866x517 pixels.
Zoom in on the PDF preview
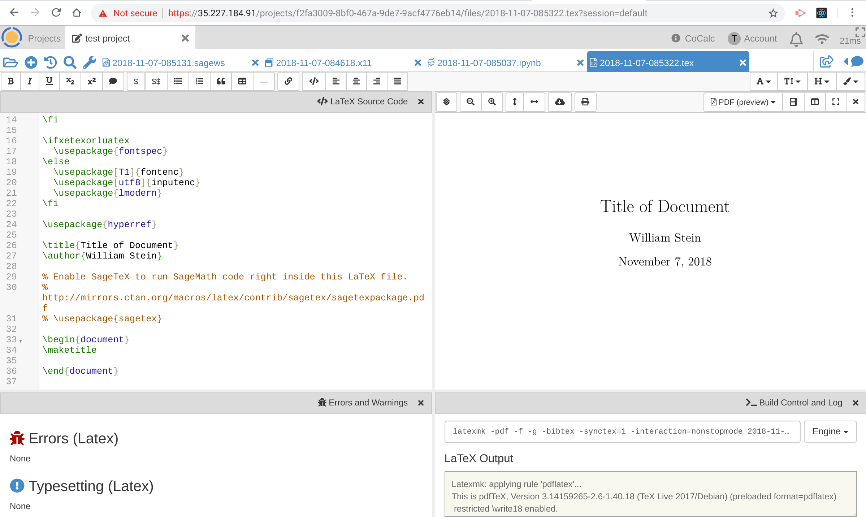pyautogui.click(x=492, y=102)
